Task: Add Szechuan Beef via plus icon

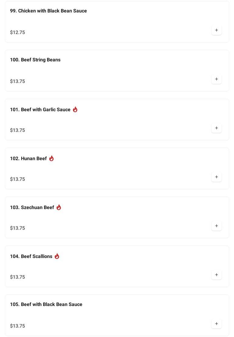Action: pyautogui.click(x=216, y=226)
